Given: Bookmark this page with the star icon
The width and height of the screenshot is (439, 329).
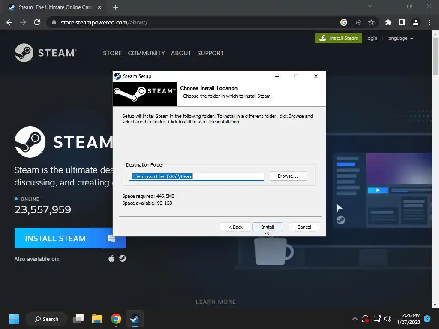Looking at the screenshot, I should point(371,22).
